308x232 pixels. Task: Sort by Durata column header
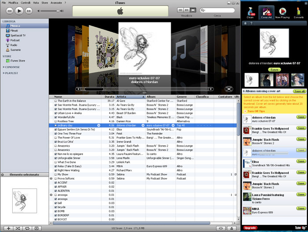coord(108,97)
